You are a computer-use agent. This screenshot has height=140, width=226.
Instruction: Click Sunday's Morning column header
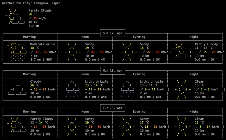point(29,37)
